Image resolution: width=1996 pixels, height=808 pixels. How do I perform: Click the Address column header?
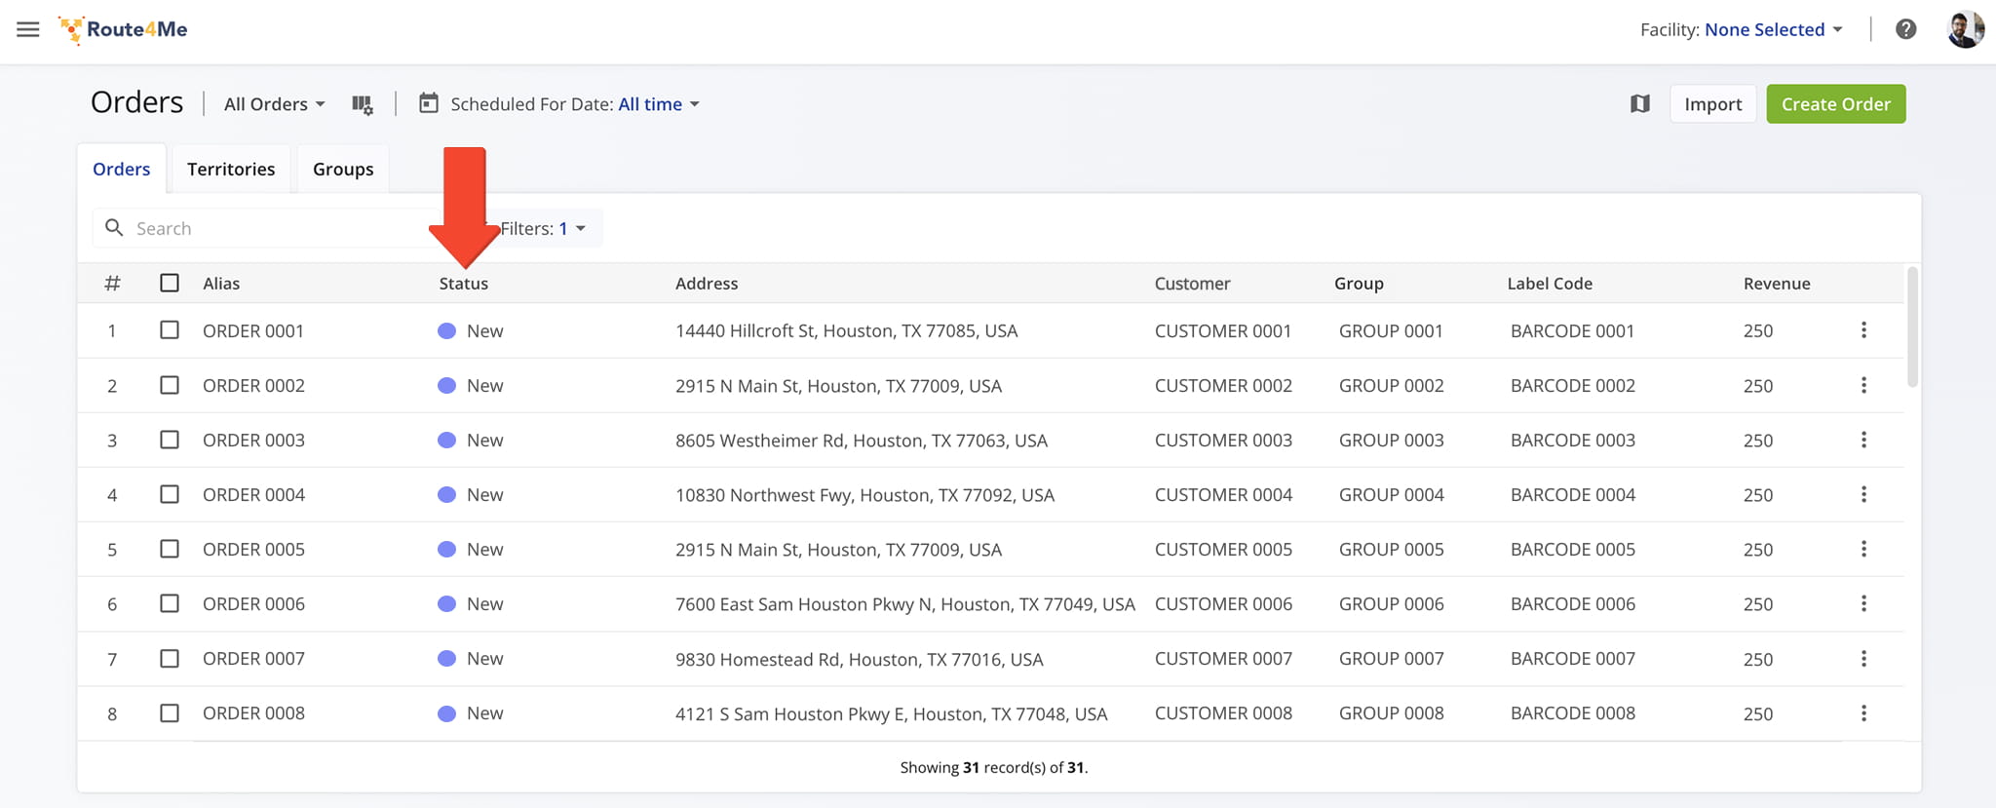pyautogui.click(x=707, y=284)
